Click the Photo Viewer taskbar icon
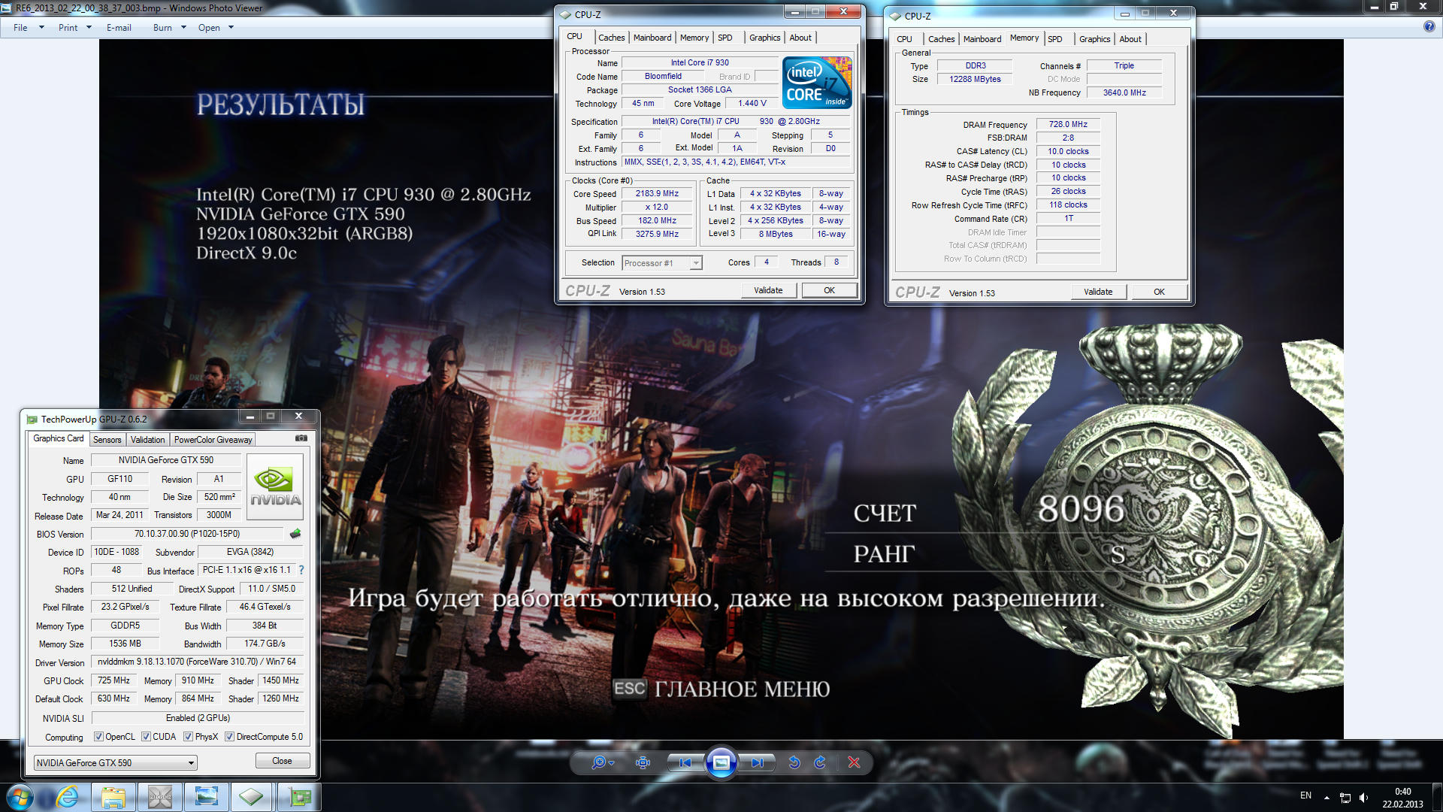 pos(206,797)
